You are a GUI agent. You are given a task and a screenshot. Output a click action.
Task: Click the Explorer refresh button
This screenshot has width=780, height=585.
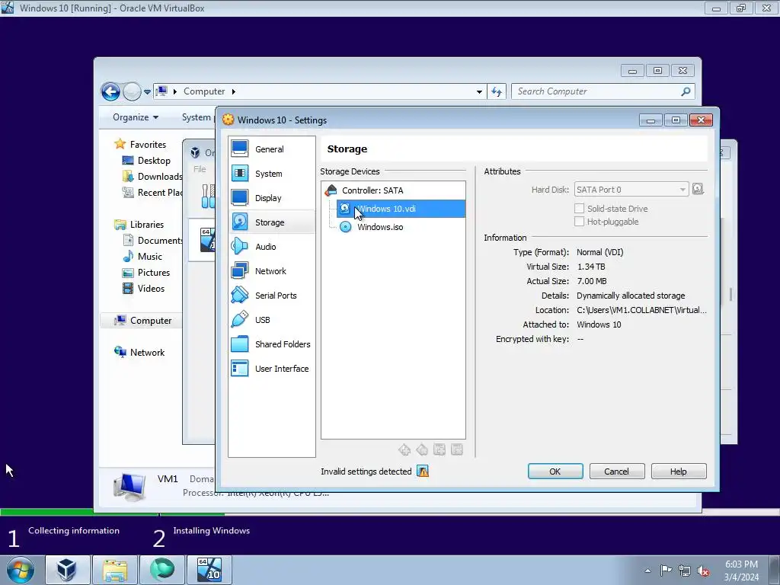pos(497,91)
